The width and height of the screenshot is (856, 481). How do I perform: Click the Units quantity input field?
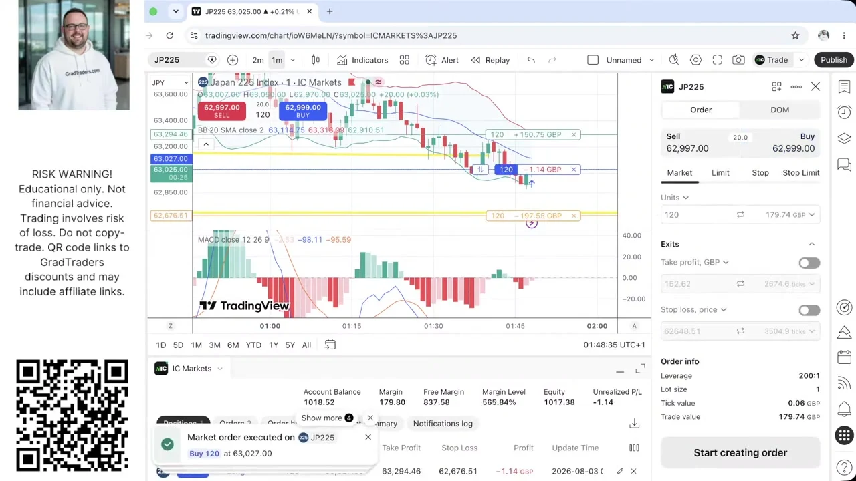click(695, 215)
